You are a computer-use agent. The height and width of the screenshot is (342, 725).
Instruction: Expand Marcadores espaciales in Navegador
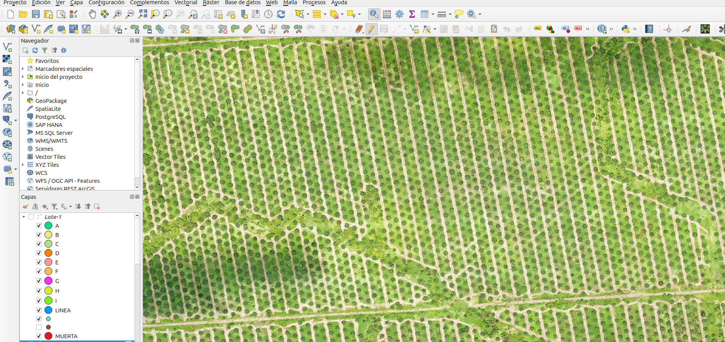[23, 69]
